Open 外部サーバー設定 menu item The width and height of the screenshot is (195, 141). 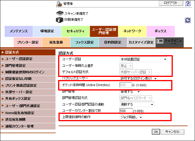pyautogui.click(x=28, y=92)
